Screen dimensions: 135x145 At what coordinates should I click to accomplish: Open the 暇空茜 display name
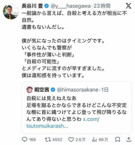pos(42,90)
